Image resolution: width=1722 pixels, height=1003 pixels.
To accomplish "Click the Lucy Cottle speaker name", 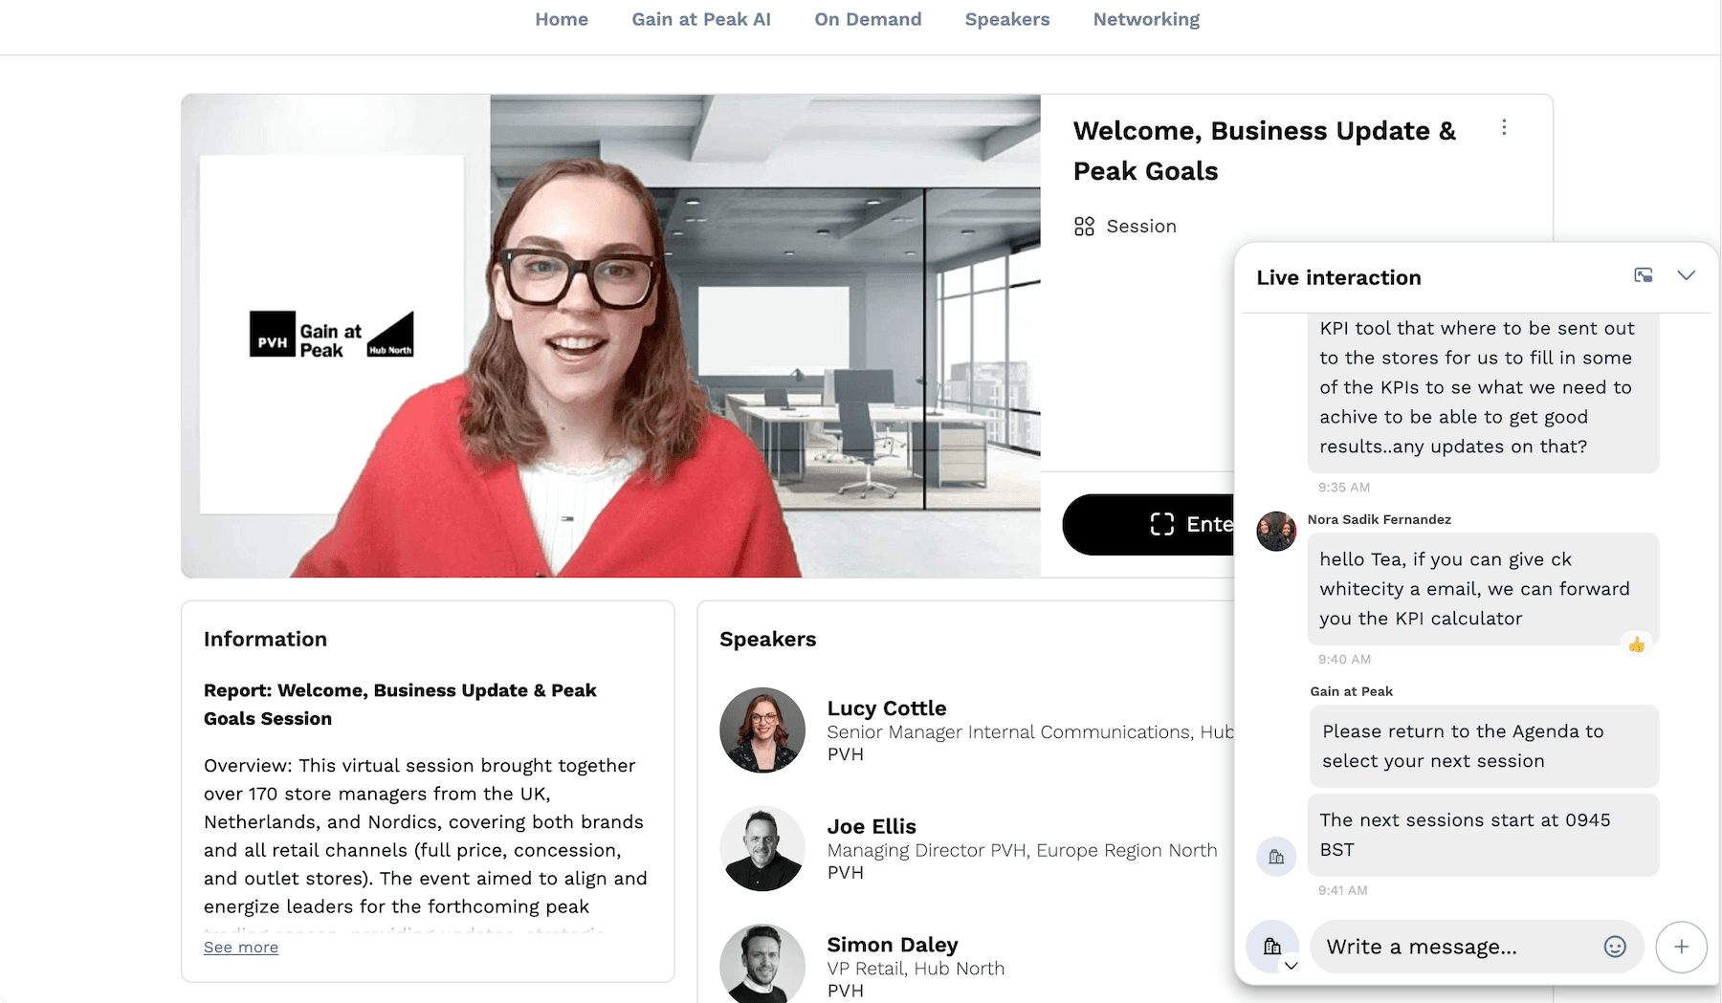I will point(887,709).
